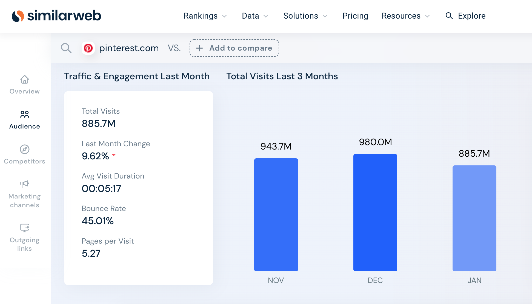The width and height of the screenshot is (532, 304).
Task: Click the 980.0M bar label
Action: (x=375, y=142)
